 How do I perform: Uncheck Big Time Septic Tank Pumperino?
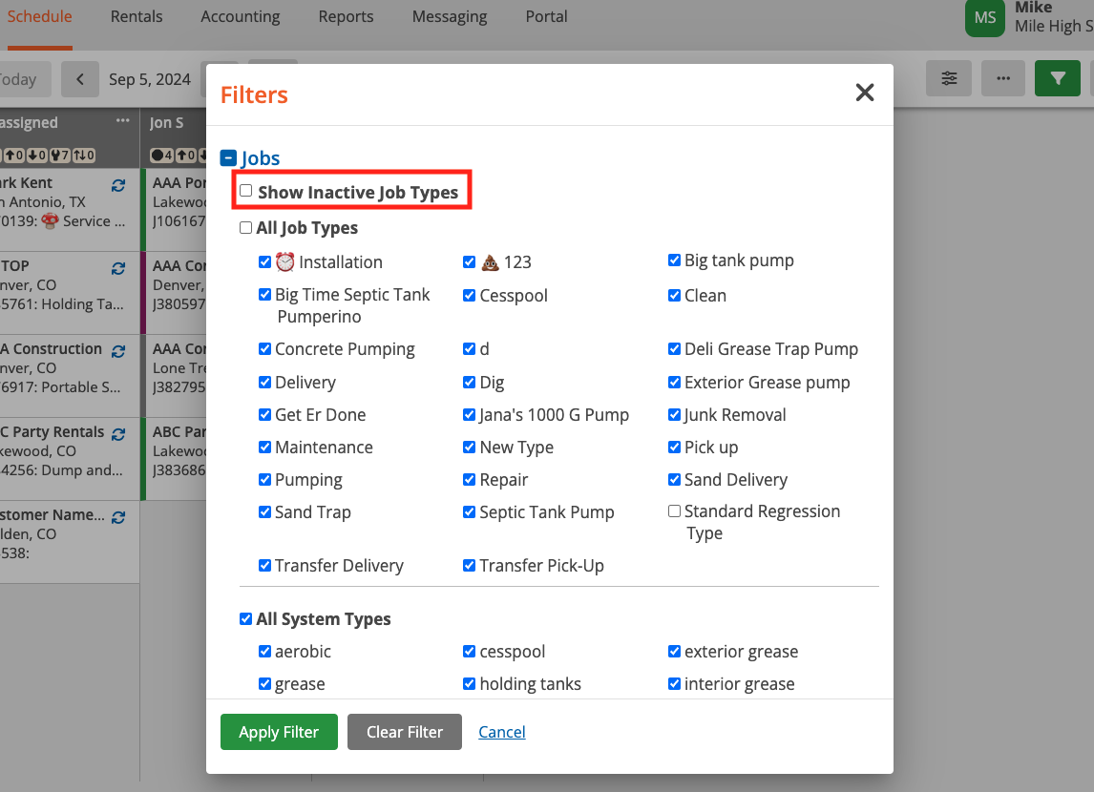(x=264, y=294)
